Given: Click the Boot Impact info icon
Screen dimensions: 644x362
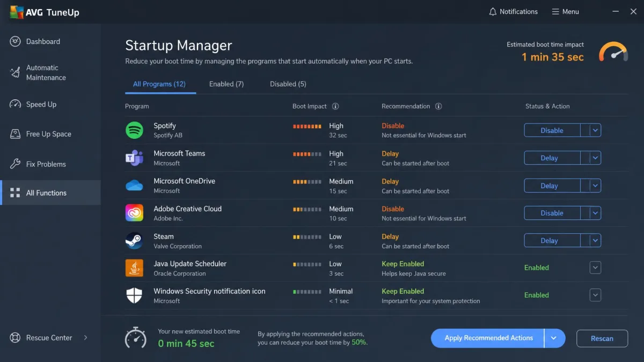Looking at the screenshot, I should (335, 106).
